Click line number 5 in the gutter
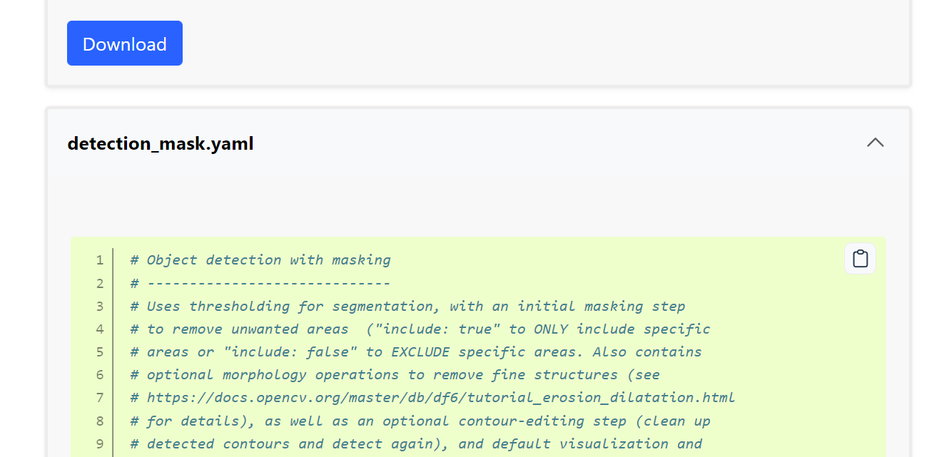Image resolution: width=944 pixels, height=457 pixels. coord(100,351)
